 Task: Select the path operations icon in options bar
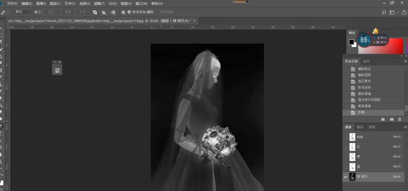pos(95,12)
